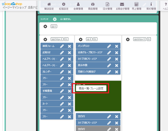Select the 検索フォーム block label

[x=48, y=46]
